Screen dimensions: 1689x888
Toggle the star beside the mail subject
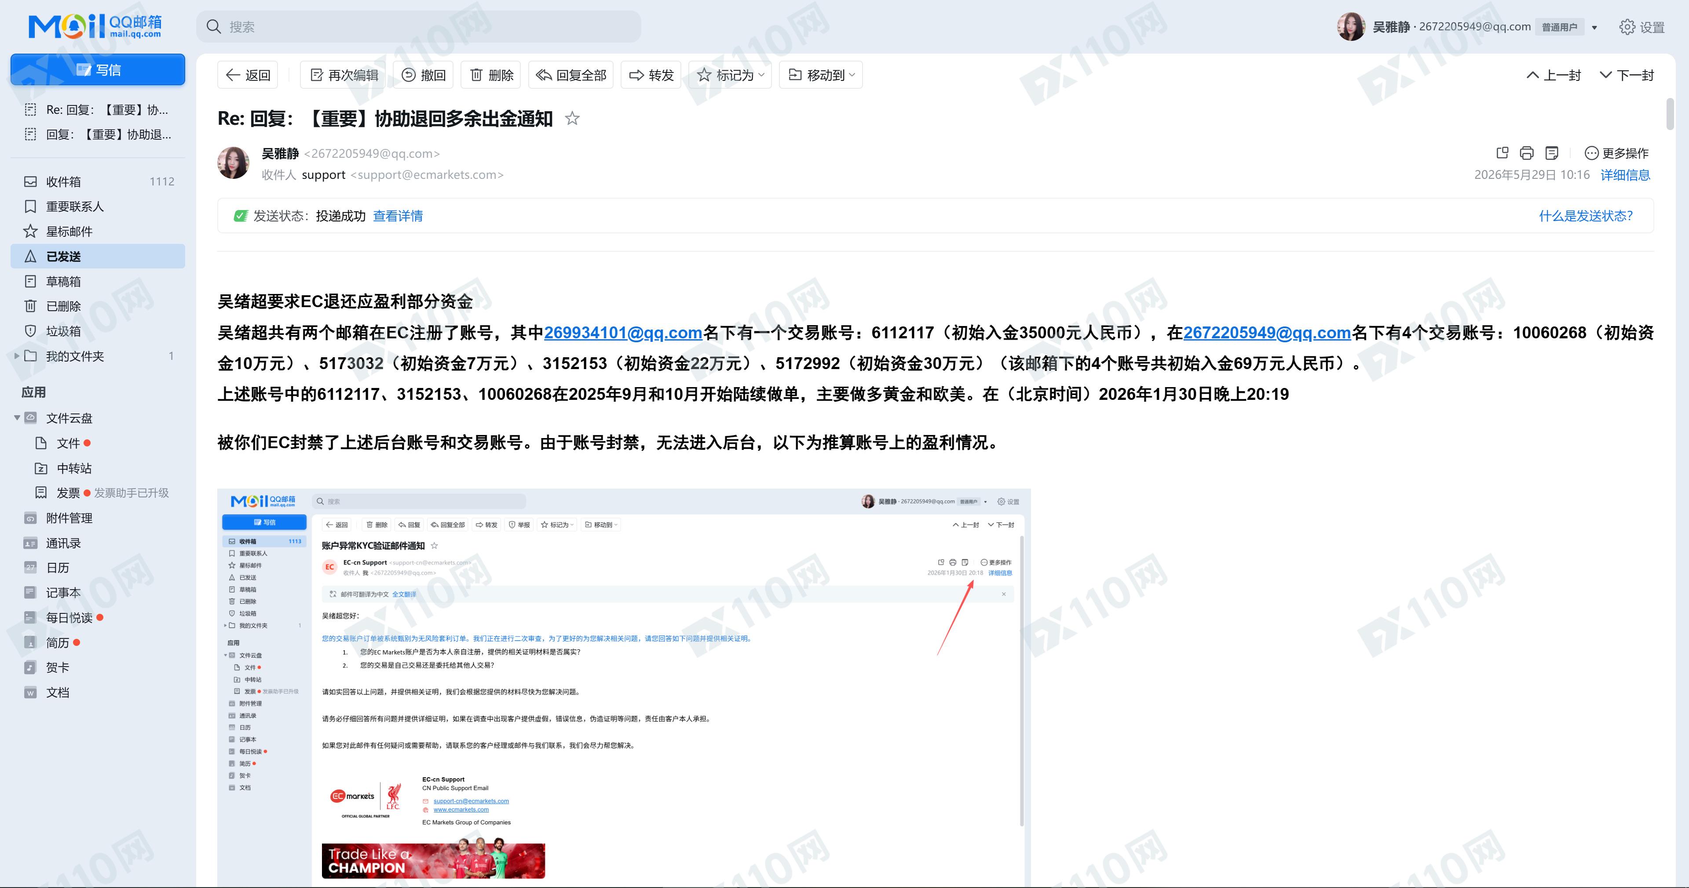tap(572, 119)
